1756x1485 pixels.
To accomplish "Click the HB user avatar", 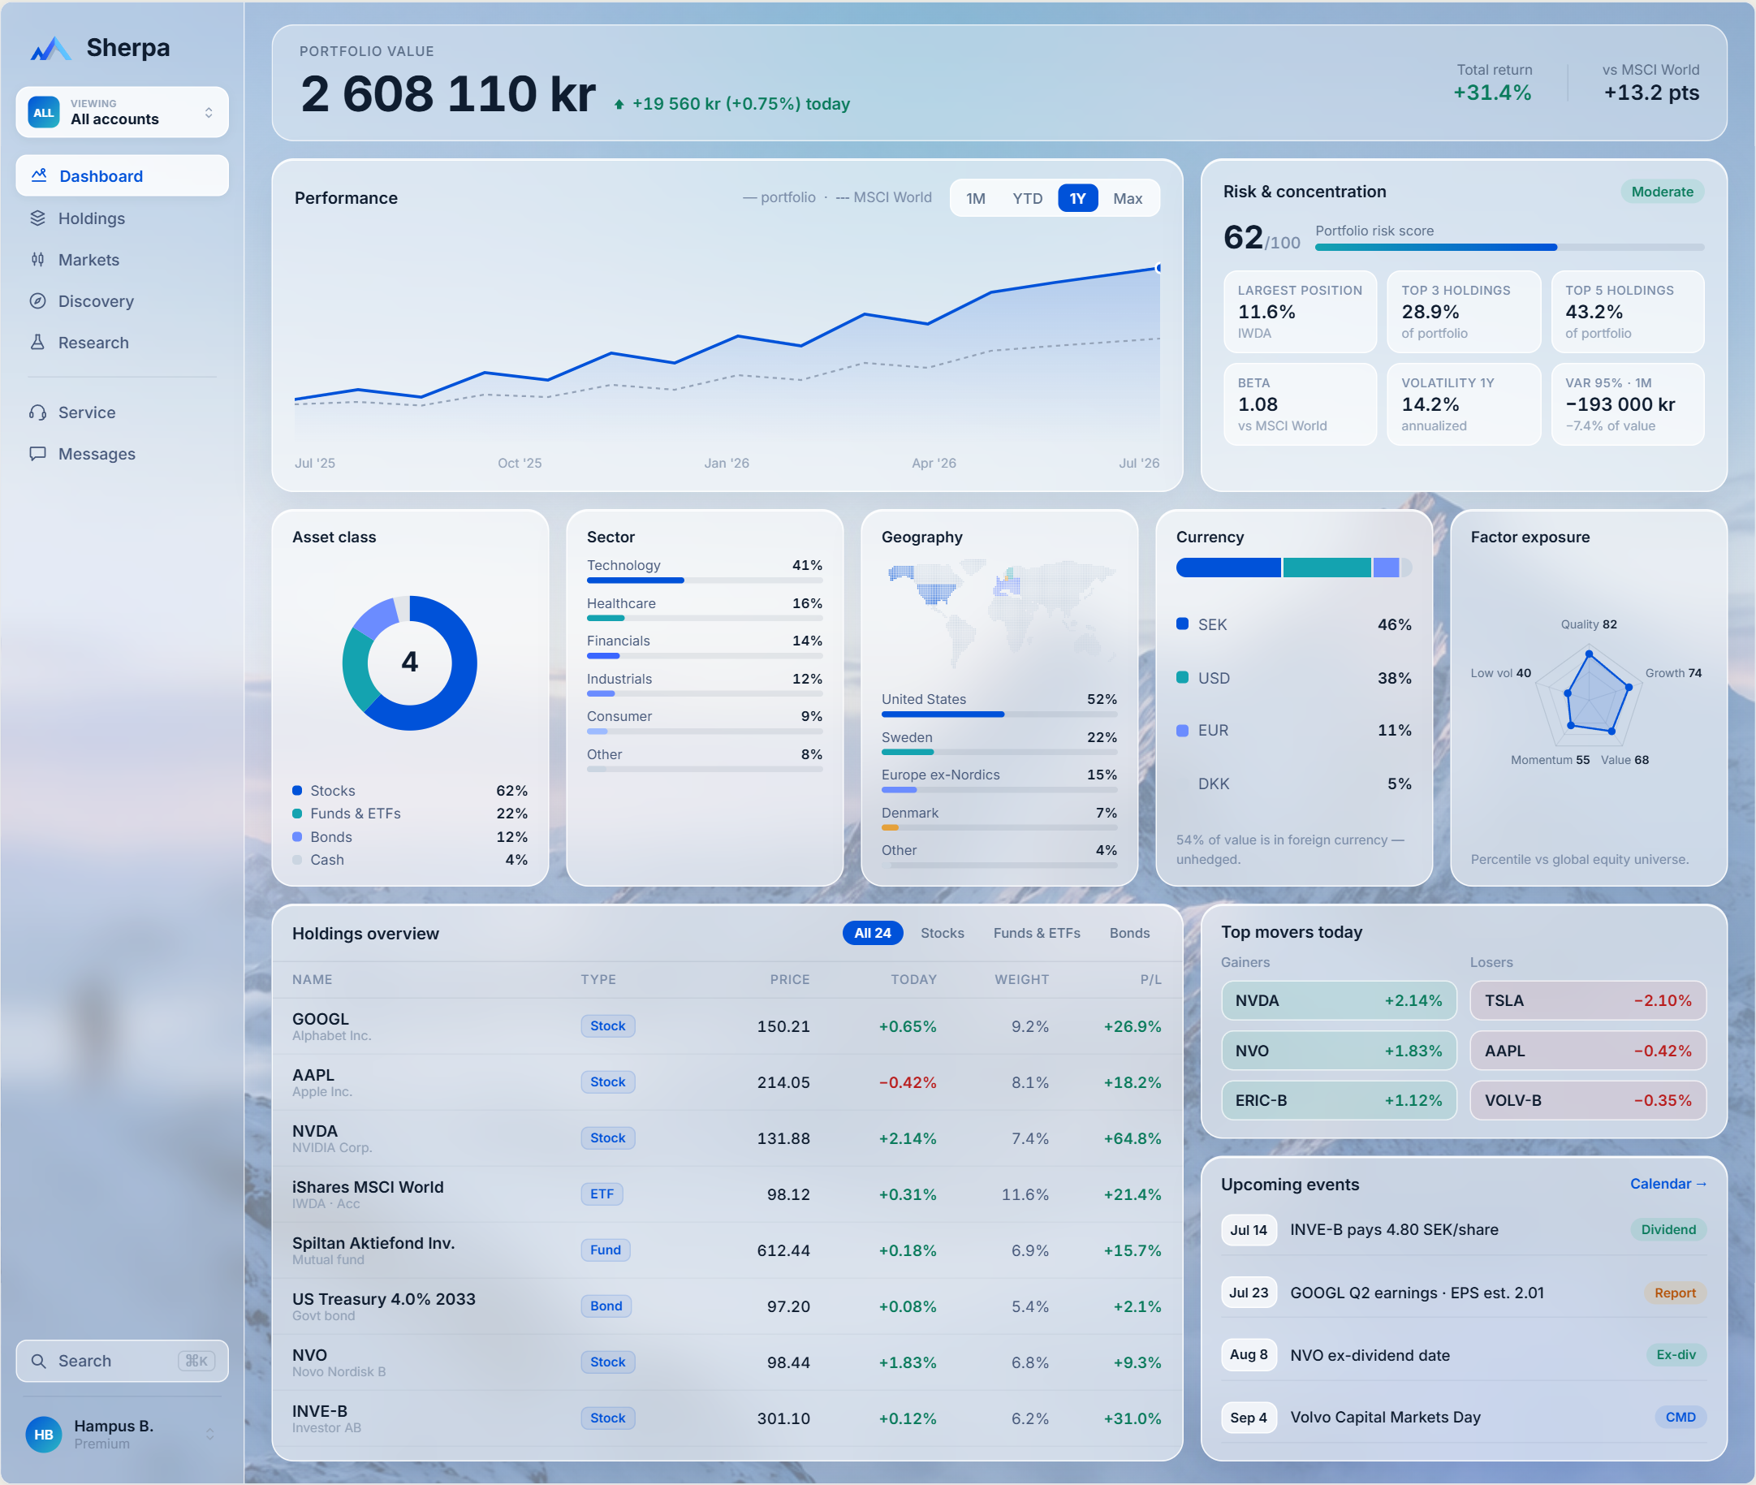I will click(44, 1434).
